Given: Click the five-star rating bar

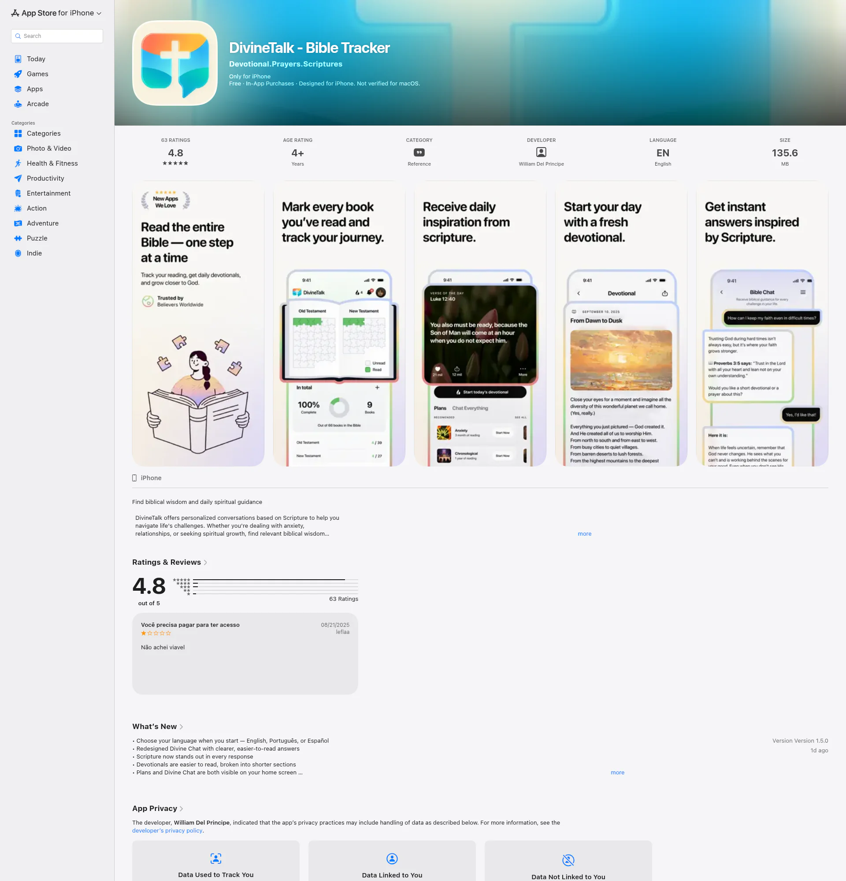Looking at the screenshot, I should click(x=275, y=580).
